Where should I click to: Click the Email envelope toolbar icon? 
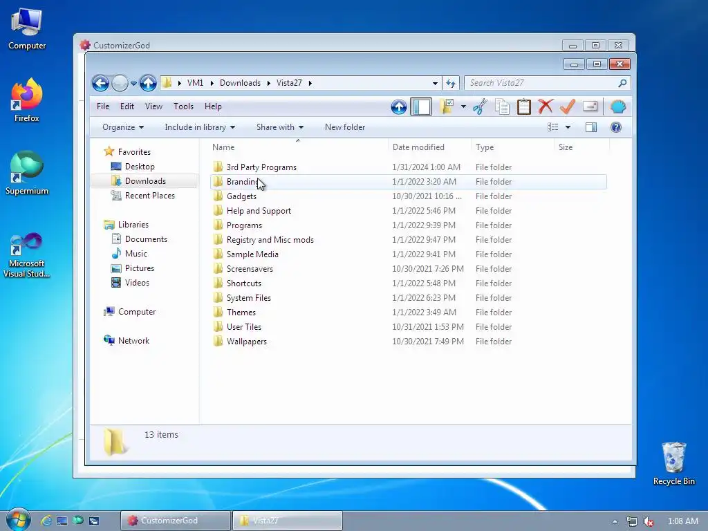[x=590, y=106]
